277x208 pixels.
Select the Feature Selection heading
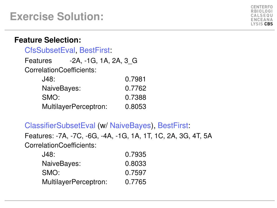[x=48, y=40]
